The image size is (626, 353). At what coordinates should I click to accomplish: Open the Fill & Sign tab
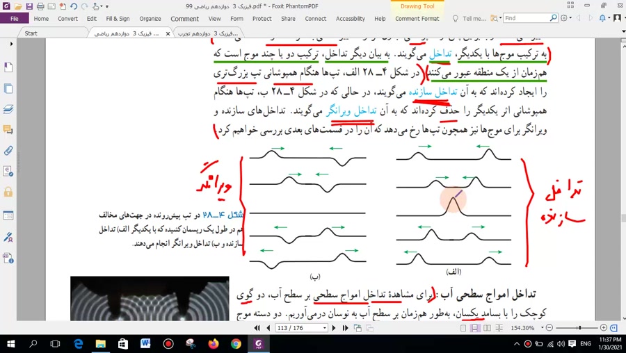118,18
